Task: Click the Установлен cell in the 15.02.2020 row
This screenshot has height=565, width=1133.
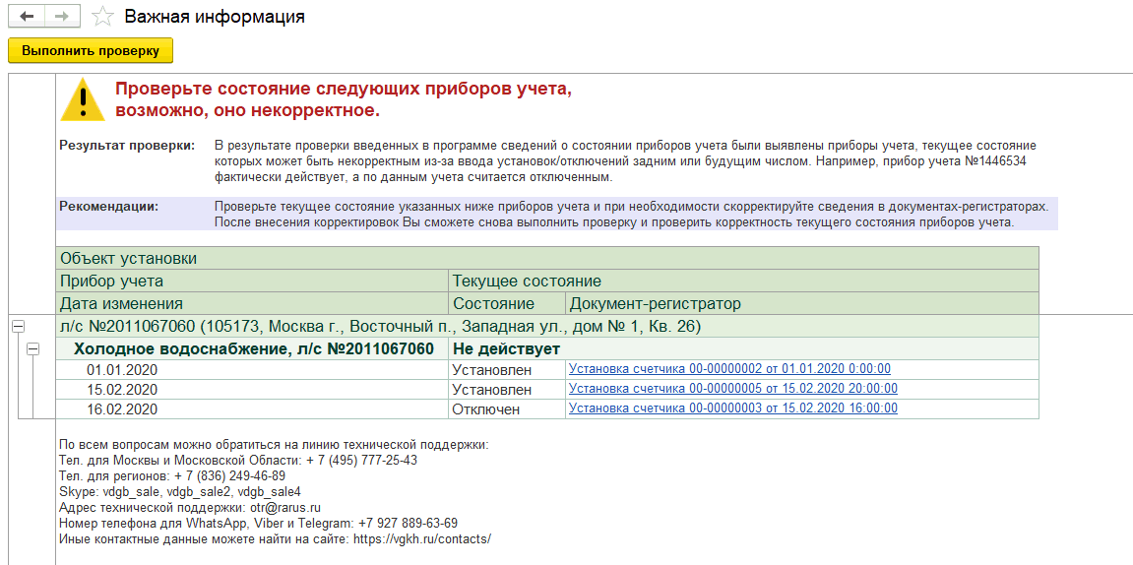Action: [x=507, y=390]
